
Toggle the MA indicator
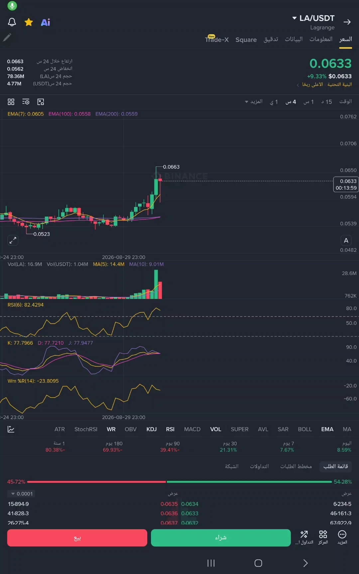(347, 429)
